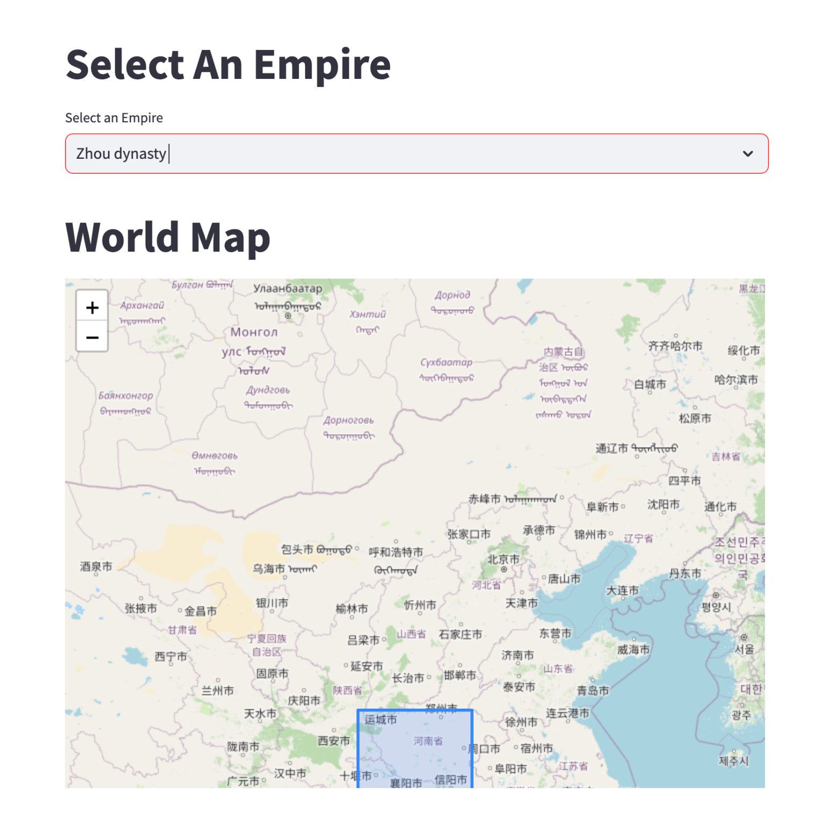Click the 天津市 label on map
The image size is (819, 824).
521,604
